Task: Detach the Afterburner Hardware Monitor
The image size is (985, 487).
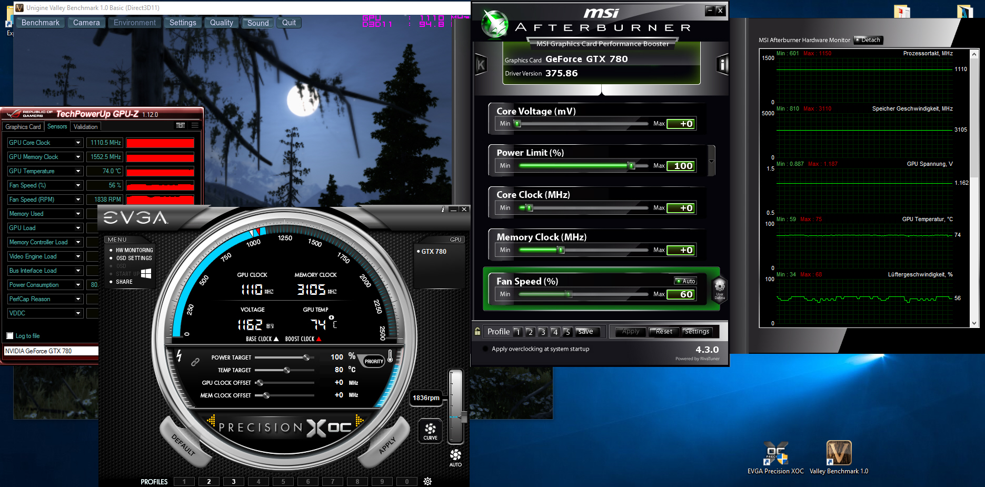Action: [x=868, y=40]
